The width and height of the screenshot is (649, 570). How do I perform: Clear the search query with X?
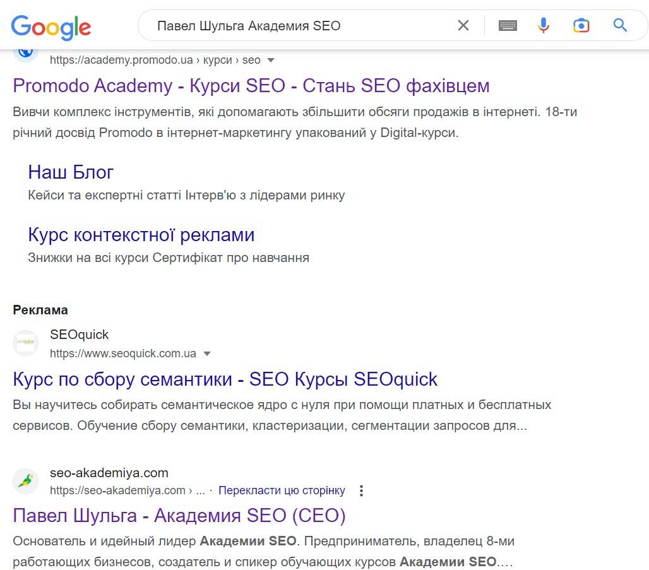point(463,25)
